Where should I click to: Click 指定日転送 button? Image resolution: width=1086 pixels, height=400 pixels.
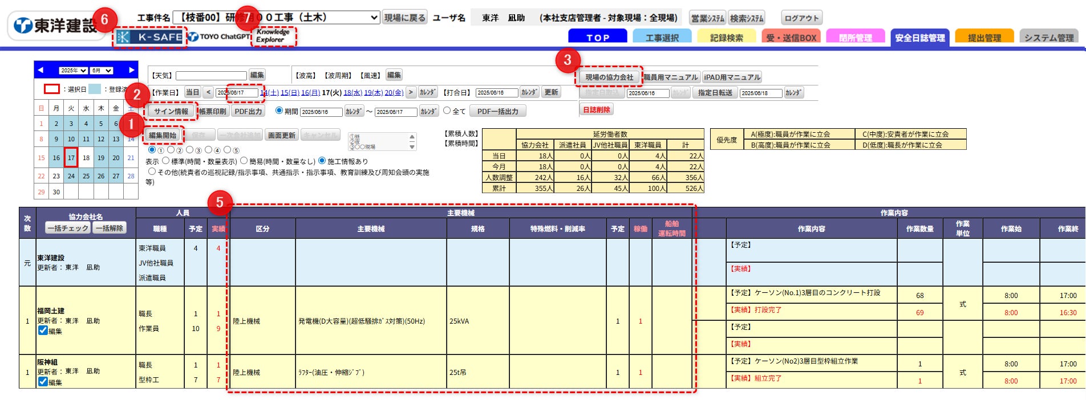pyautogui.click(x=715, y=92)
